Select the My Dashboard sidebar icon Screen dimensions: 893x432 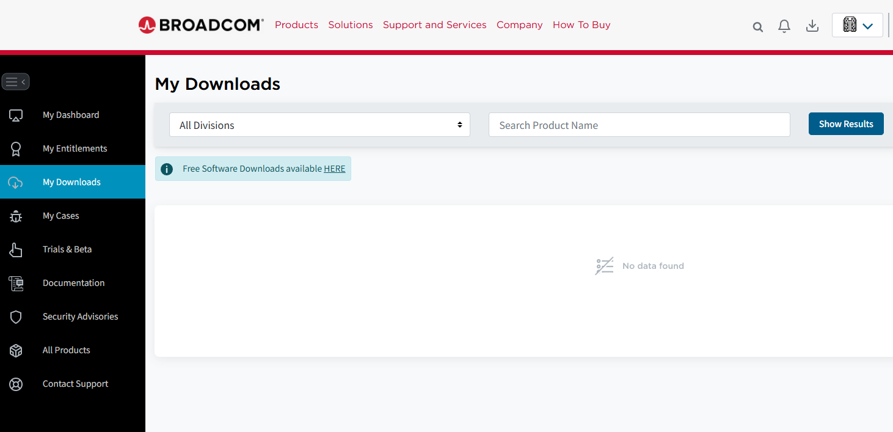point(15,115)
